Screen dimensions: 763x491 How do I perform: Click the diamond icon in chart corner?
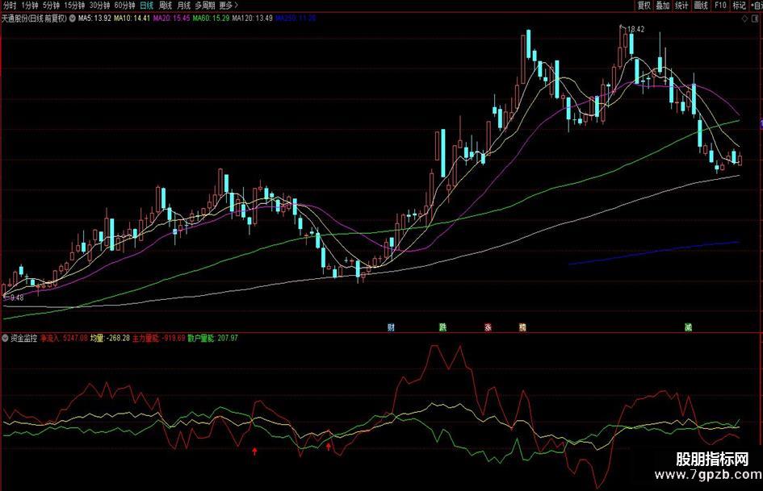744,19
